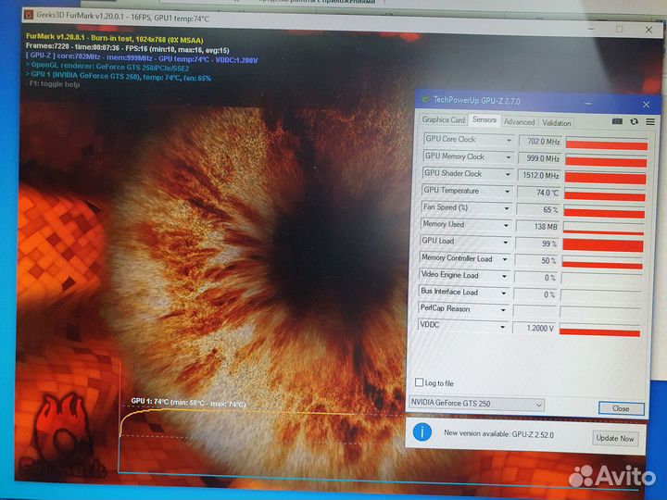Click the GPU Load red graph
667x500 pixels.
(x=603, y=244)
